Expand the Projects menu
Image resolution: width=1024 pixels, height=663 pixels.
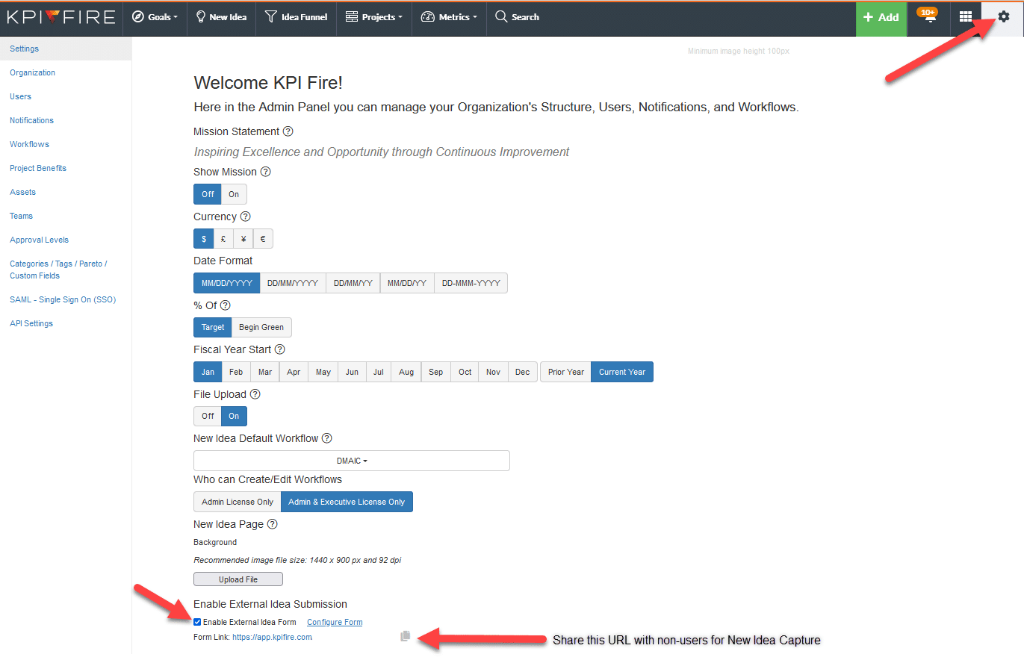[374, 17]
